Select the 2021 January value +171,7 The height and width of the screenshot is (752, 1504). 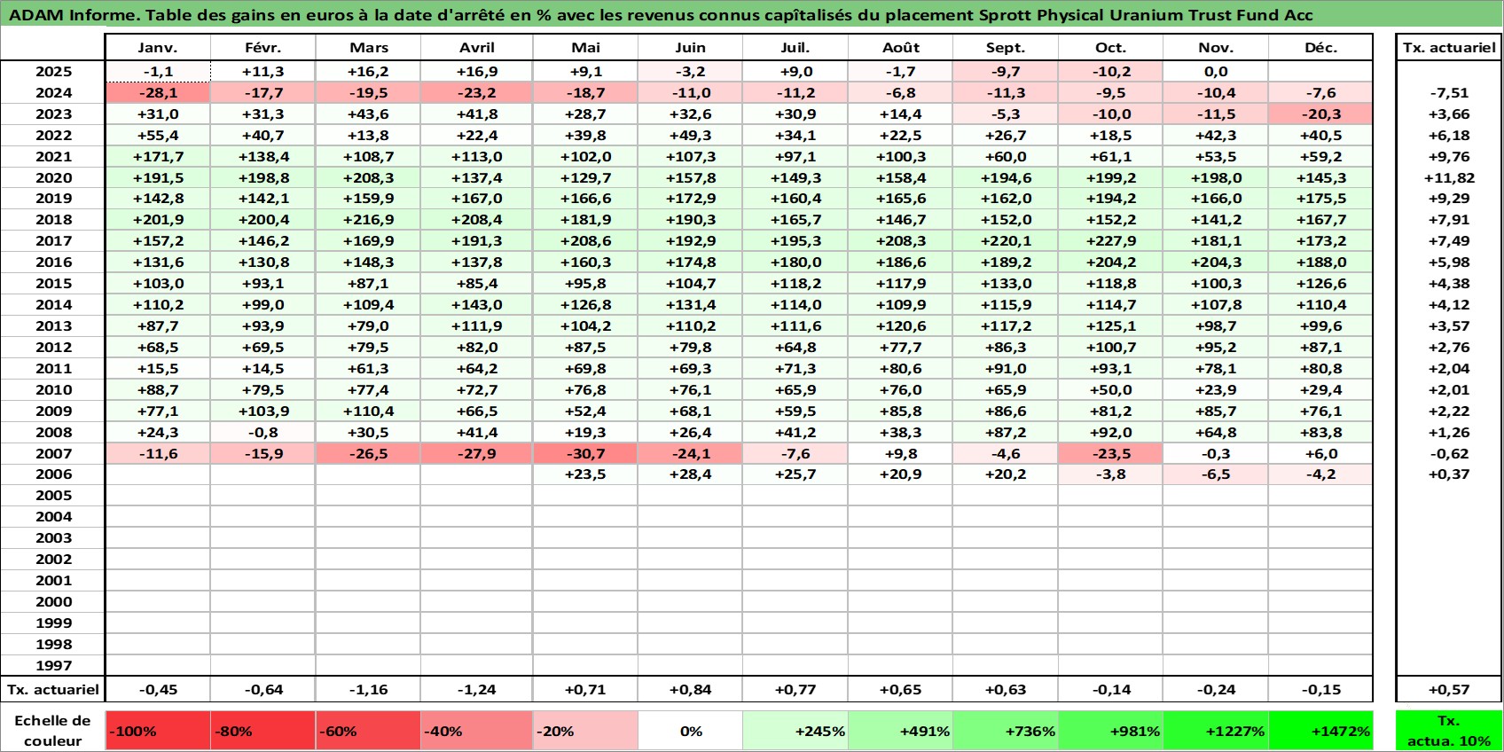pyautogui.click(x=158, y=156)
